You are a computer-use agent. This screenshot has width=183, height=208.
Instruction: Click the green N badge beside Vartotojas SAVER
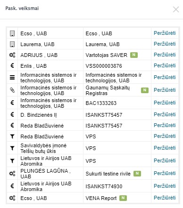tap(134, 55)
